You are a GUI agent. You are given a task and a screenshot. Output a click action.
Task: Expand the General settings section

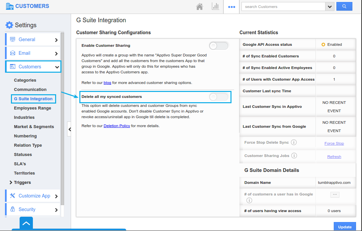click(56, 40)
